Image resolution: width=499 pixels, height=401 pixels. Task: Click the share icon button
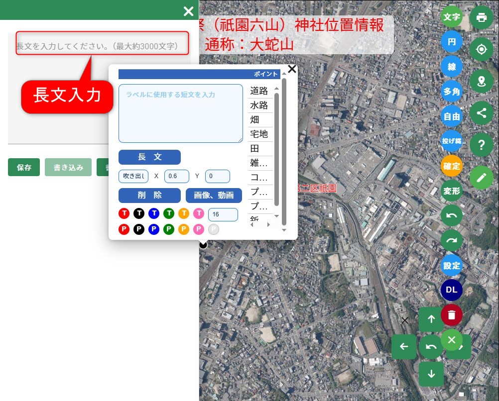481,113
